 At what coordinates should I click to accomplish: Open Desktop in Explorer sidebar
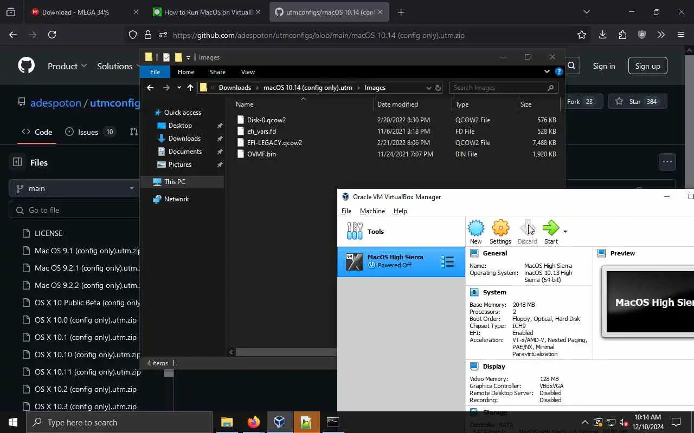180,126
